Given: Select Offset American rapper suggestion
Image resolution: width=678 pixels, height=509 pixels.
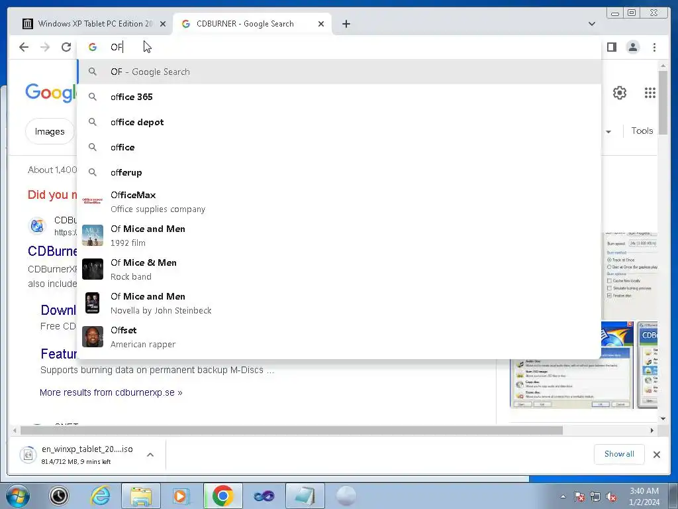Looking at the screenshot, I should click(340, 337).
